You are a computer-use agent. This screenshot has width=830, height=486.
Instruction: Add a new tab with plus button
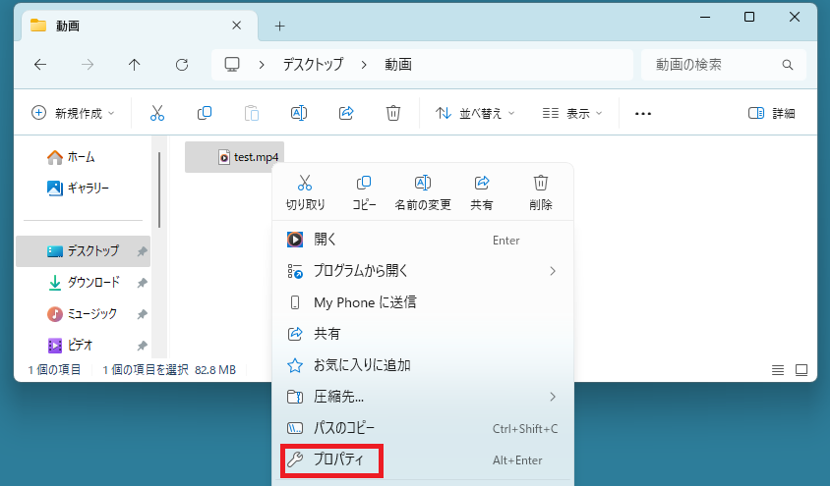pos(279,26)
